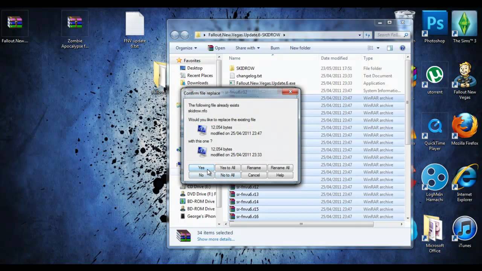Launch iTunes desktop icon

(465, 231)
